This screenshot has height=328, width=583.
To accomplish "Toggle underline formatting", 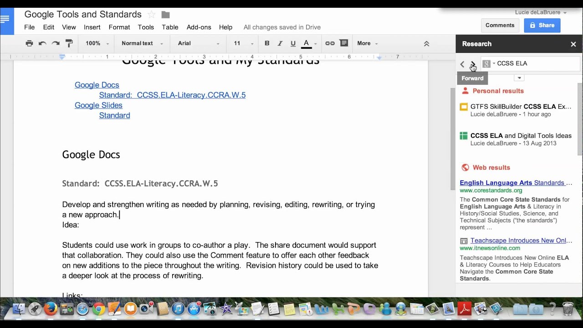I will (x=293, y=43).
